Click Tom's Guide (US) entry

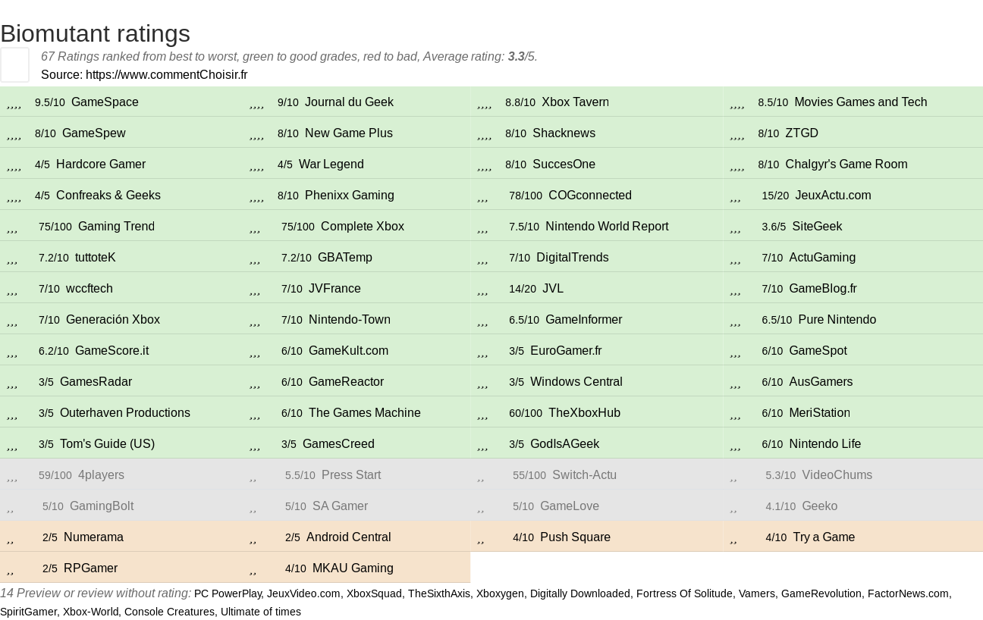coord(107,443)
